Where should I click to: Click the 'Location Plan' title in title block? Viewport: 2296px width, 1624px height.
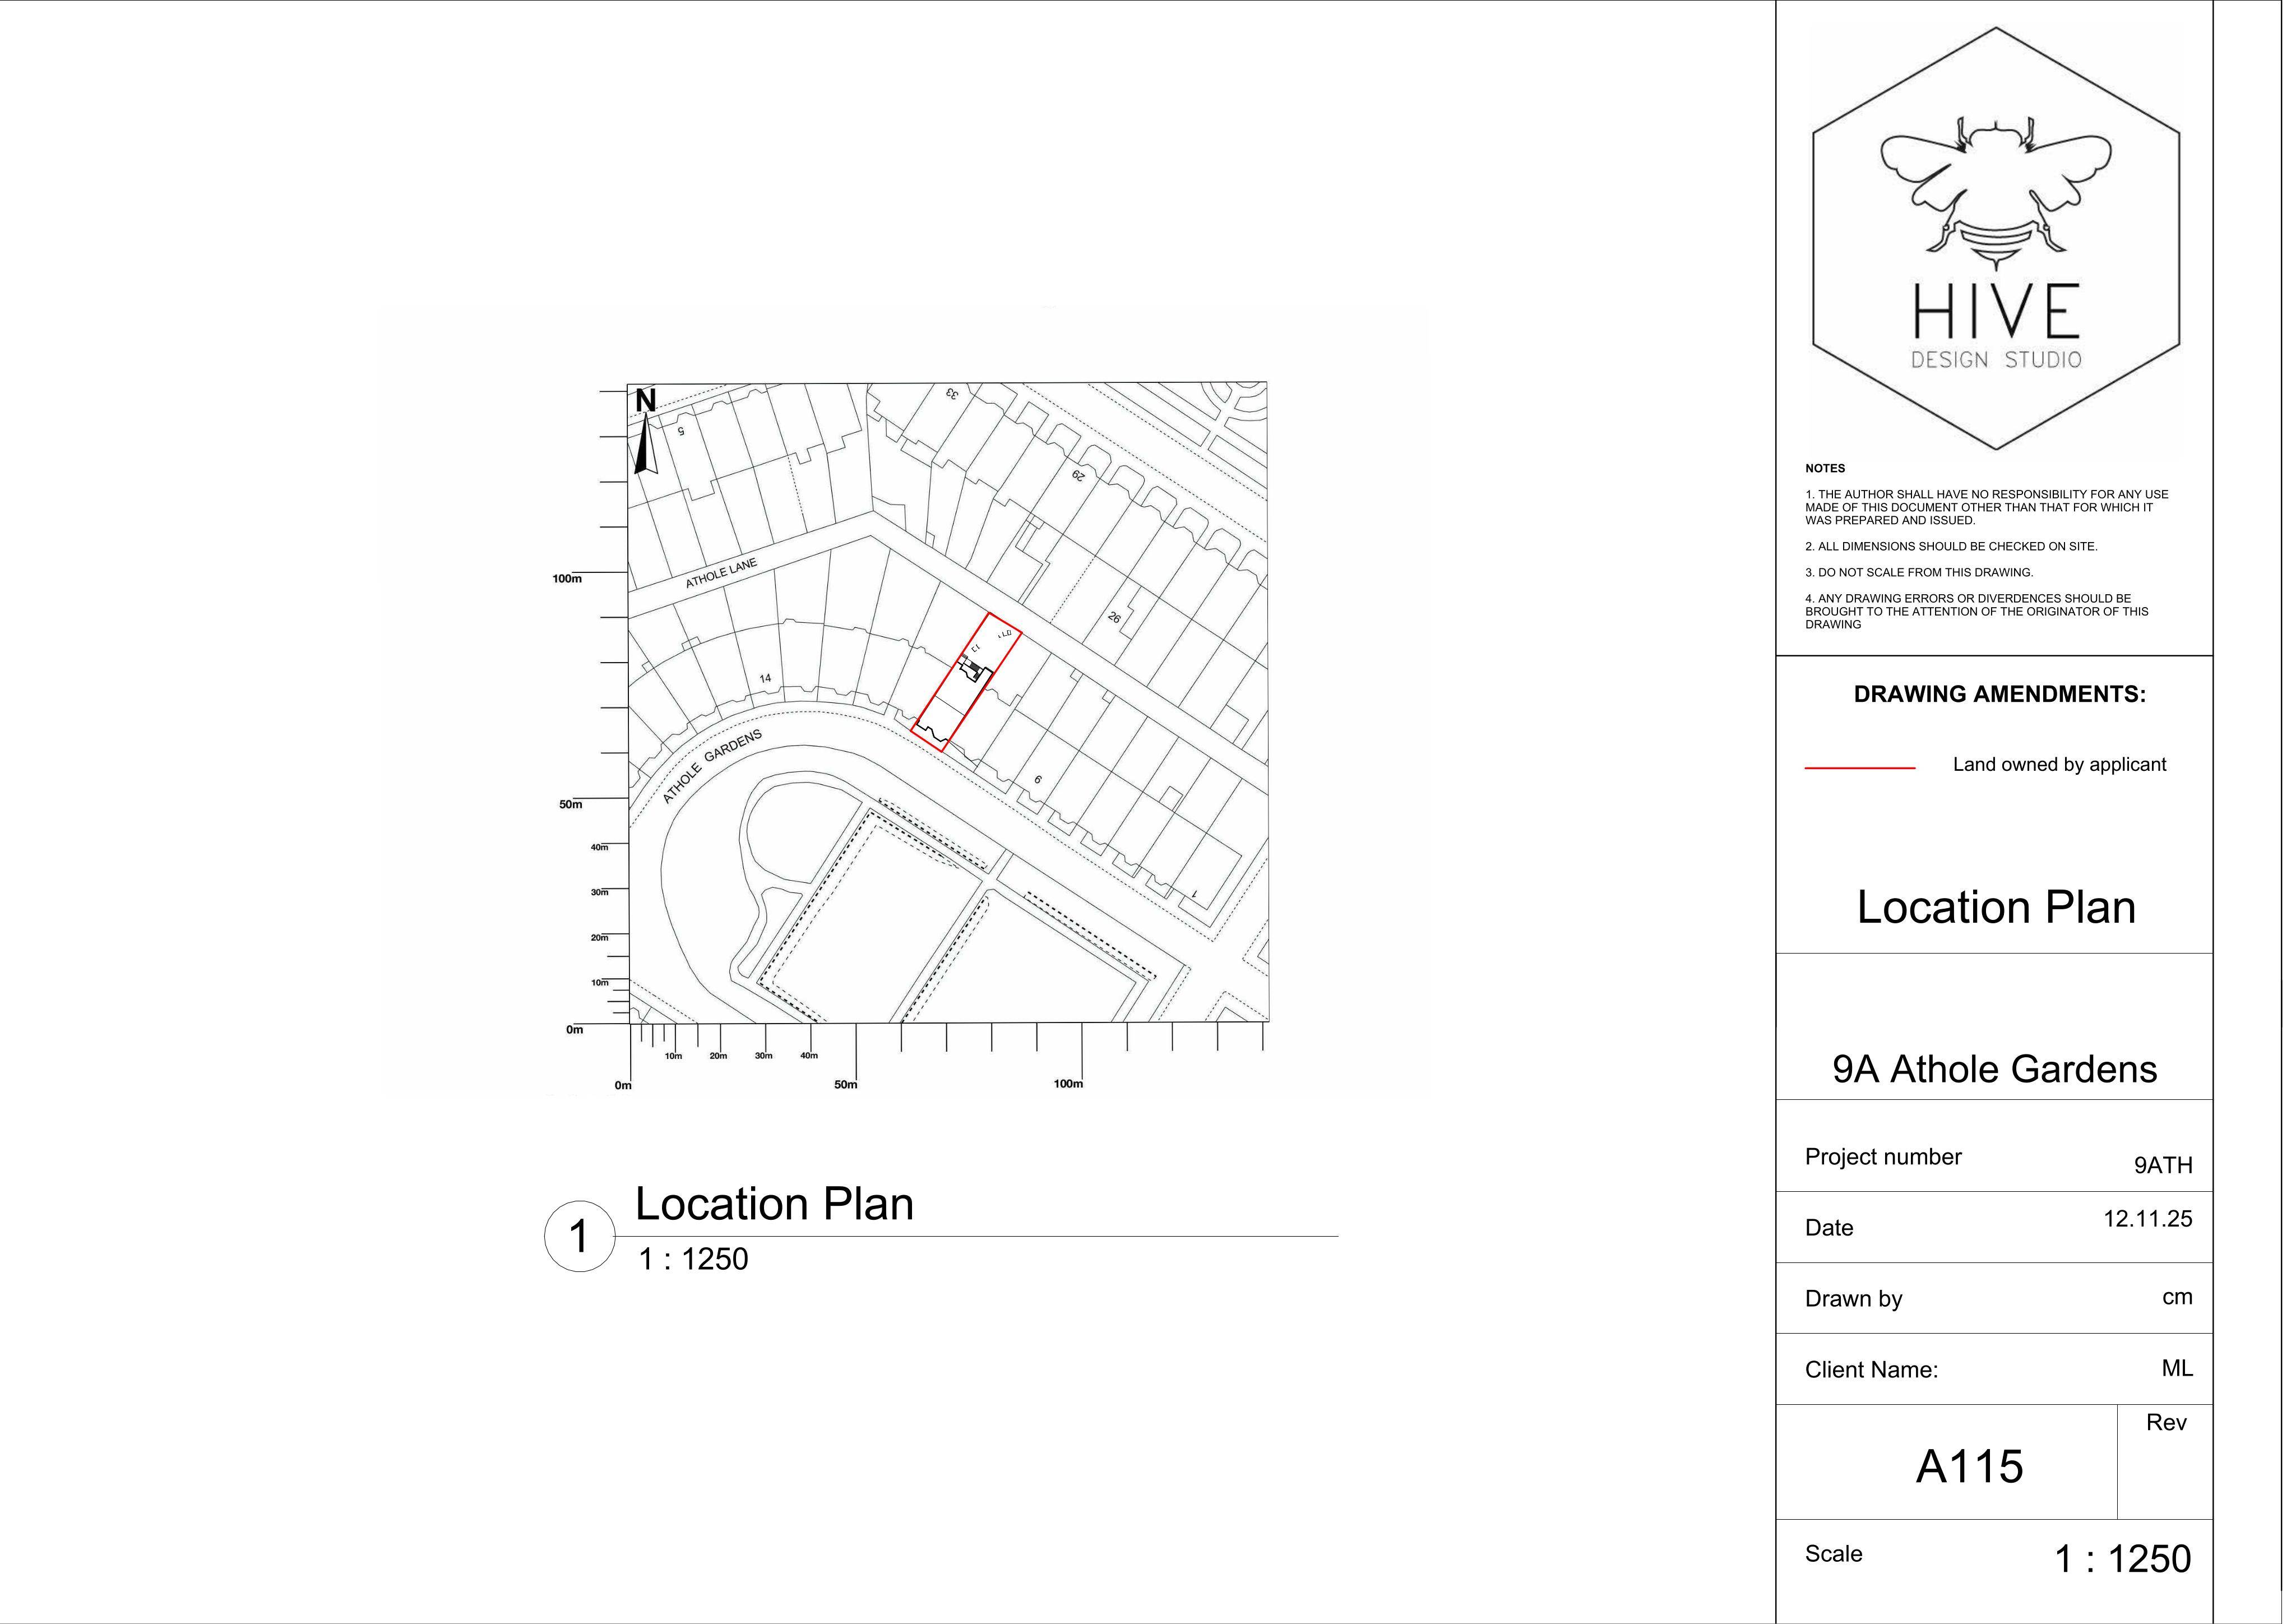(1997, 908)
